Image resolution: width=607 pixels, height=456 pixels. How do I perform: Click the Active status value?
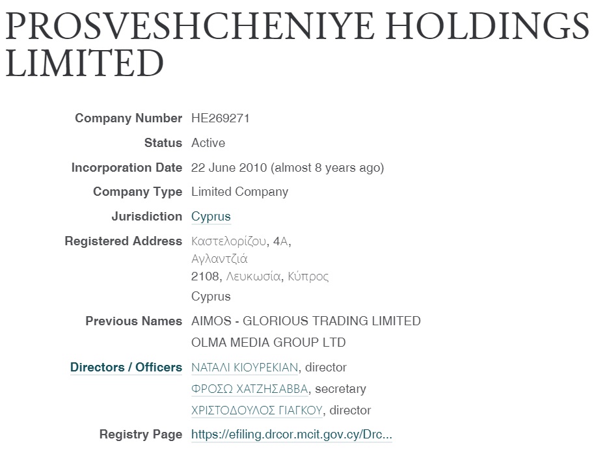point(208,143)
